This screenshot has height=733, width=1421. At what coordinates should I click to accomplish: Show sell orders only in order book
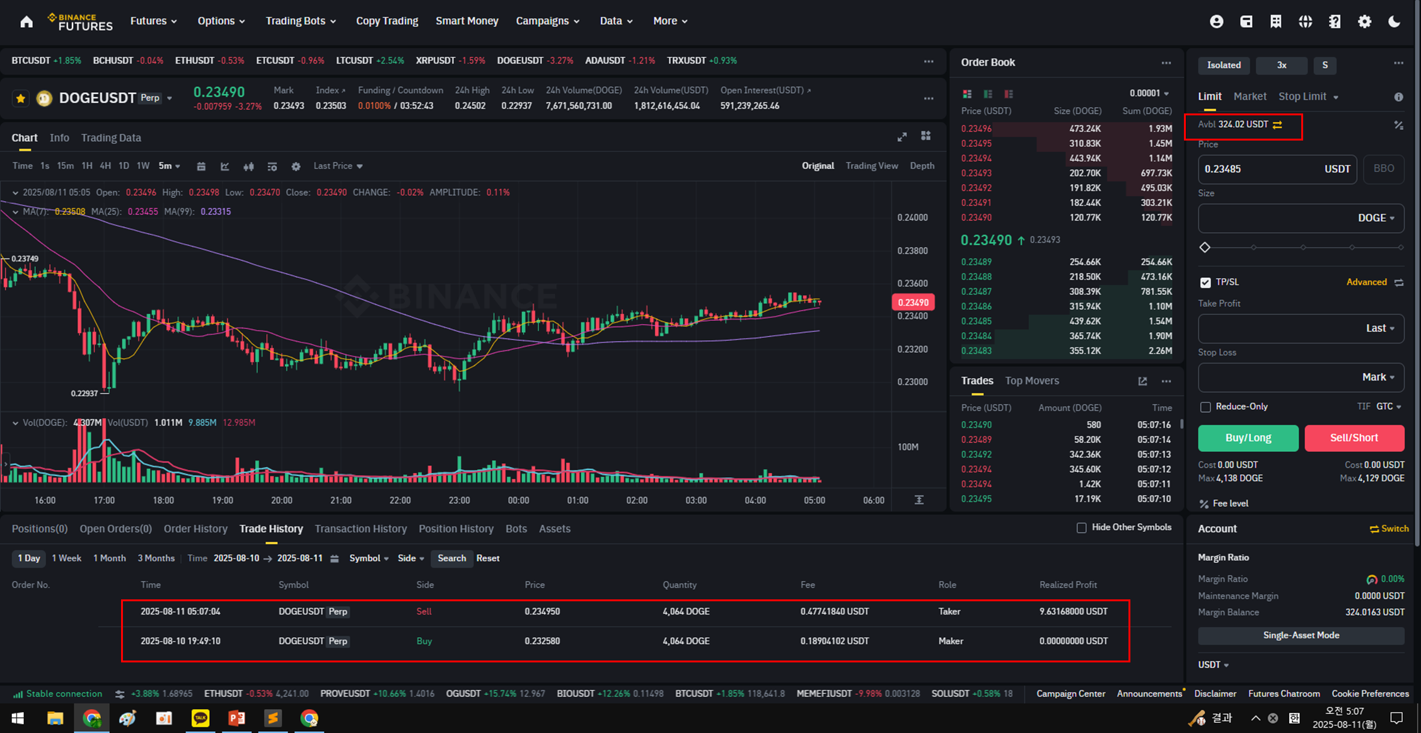coord(1009,94)
